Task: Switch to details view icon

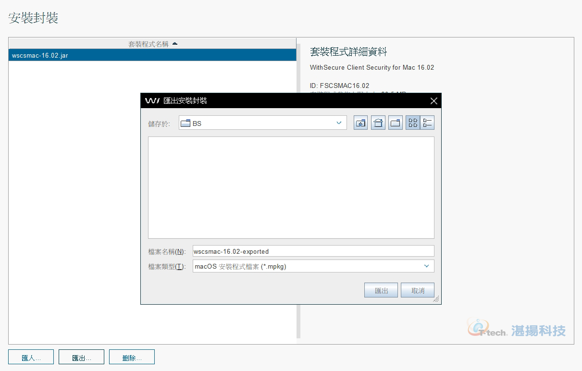Action: coord(427,123)
